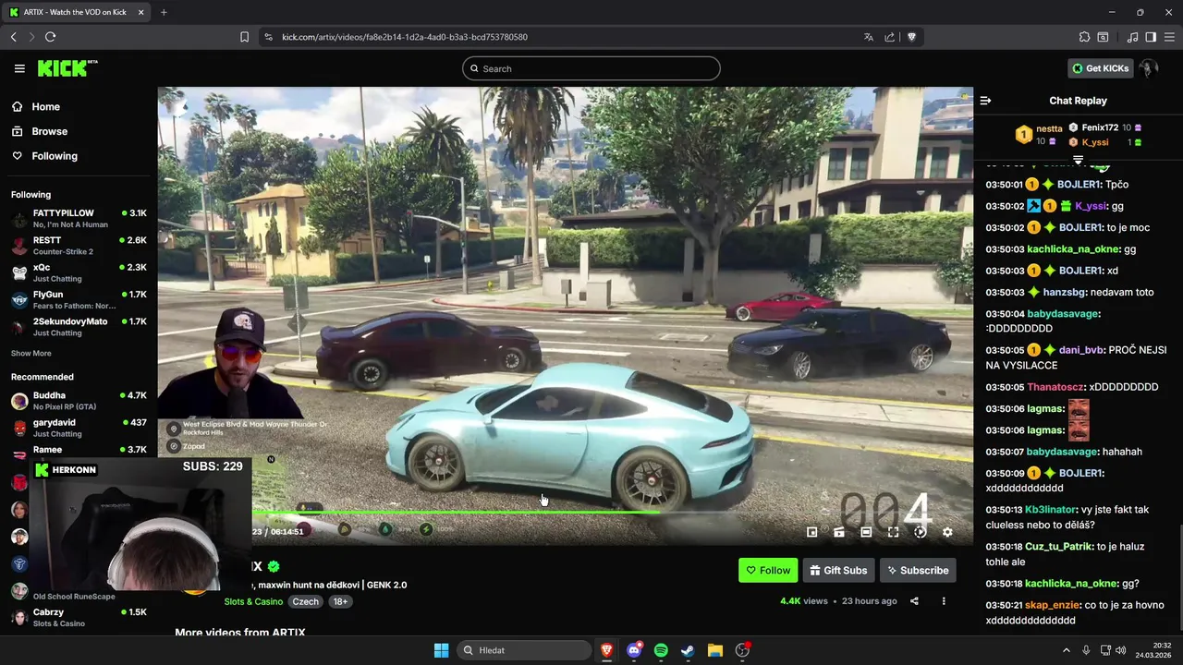Click the 18+ tag
The height and width of the screenshot is (665, 1183).
pyautogui.click(x=340, y=601)
